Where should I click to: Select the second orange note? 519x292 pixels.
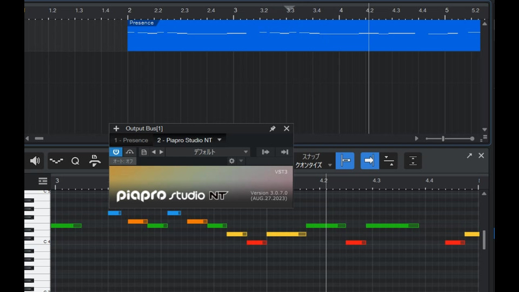click(x=197, y=222)
